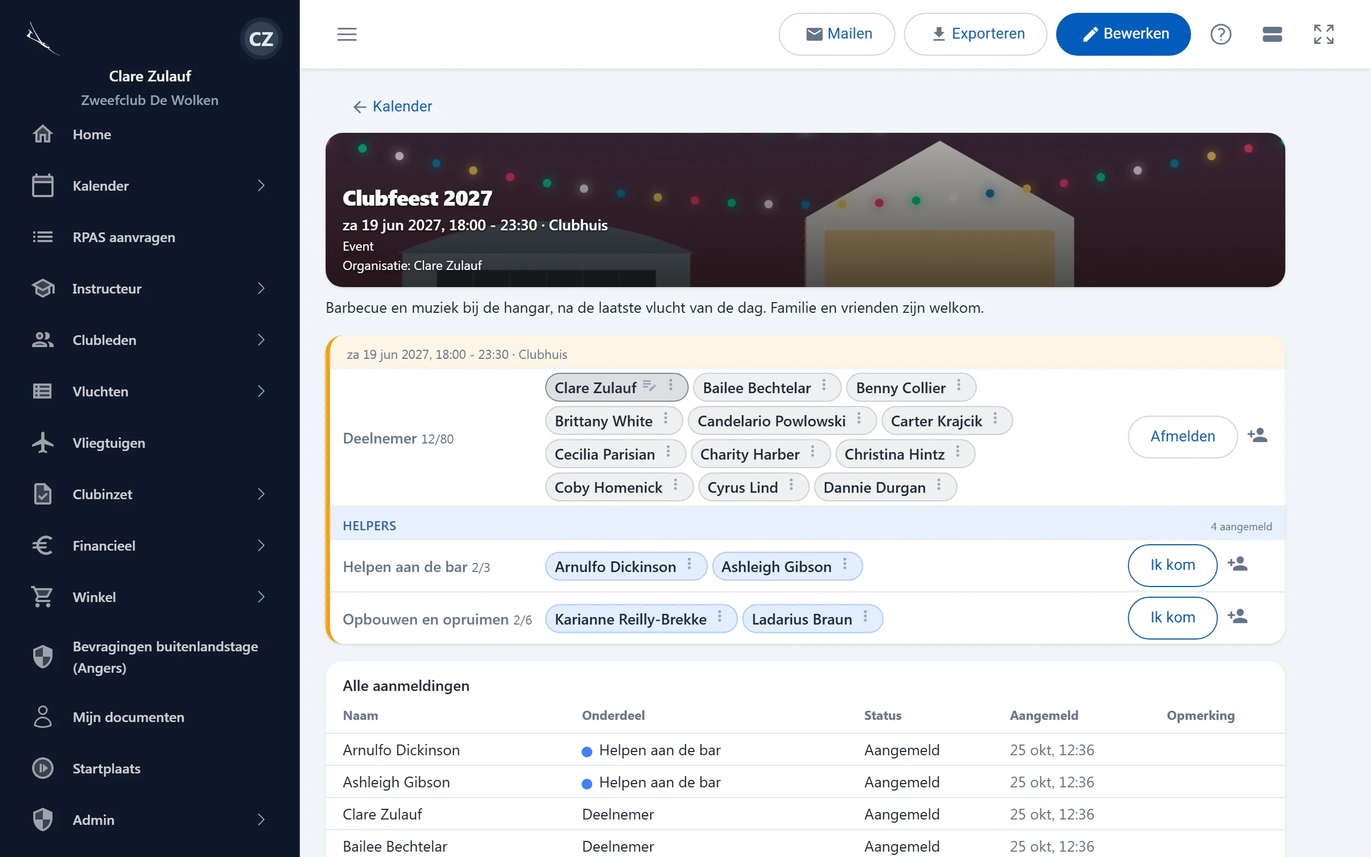Open options menu for Bailee Bechtelar
The width and height of the screenshot is (1371, 857).
[x=824, y=386]
